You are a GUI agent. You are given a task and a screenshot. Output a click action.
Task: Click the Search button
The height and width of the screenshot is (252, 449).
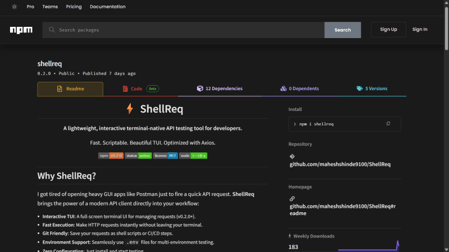[342, 30]
